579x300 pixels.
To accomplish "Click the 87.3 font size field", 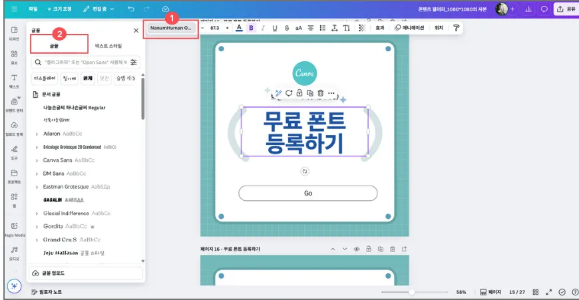I will pyautogui.click(x=214, y=28).
